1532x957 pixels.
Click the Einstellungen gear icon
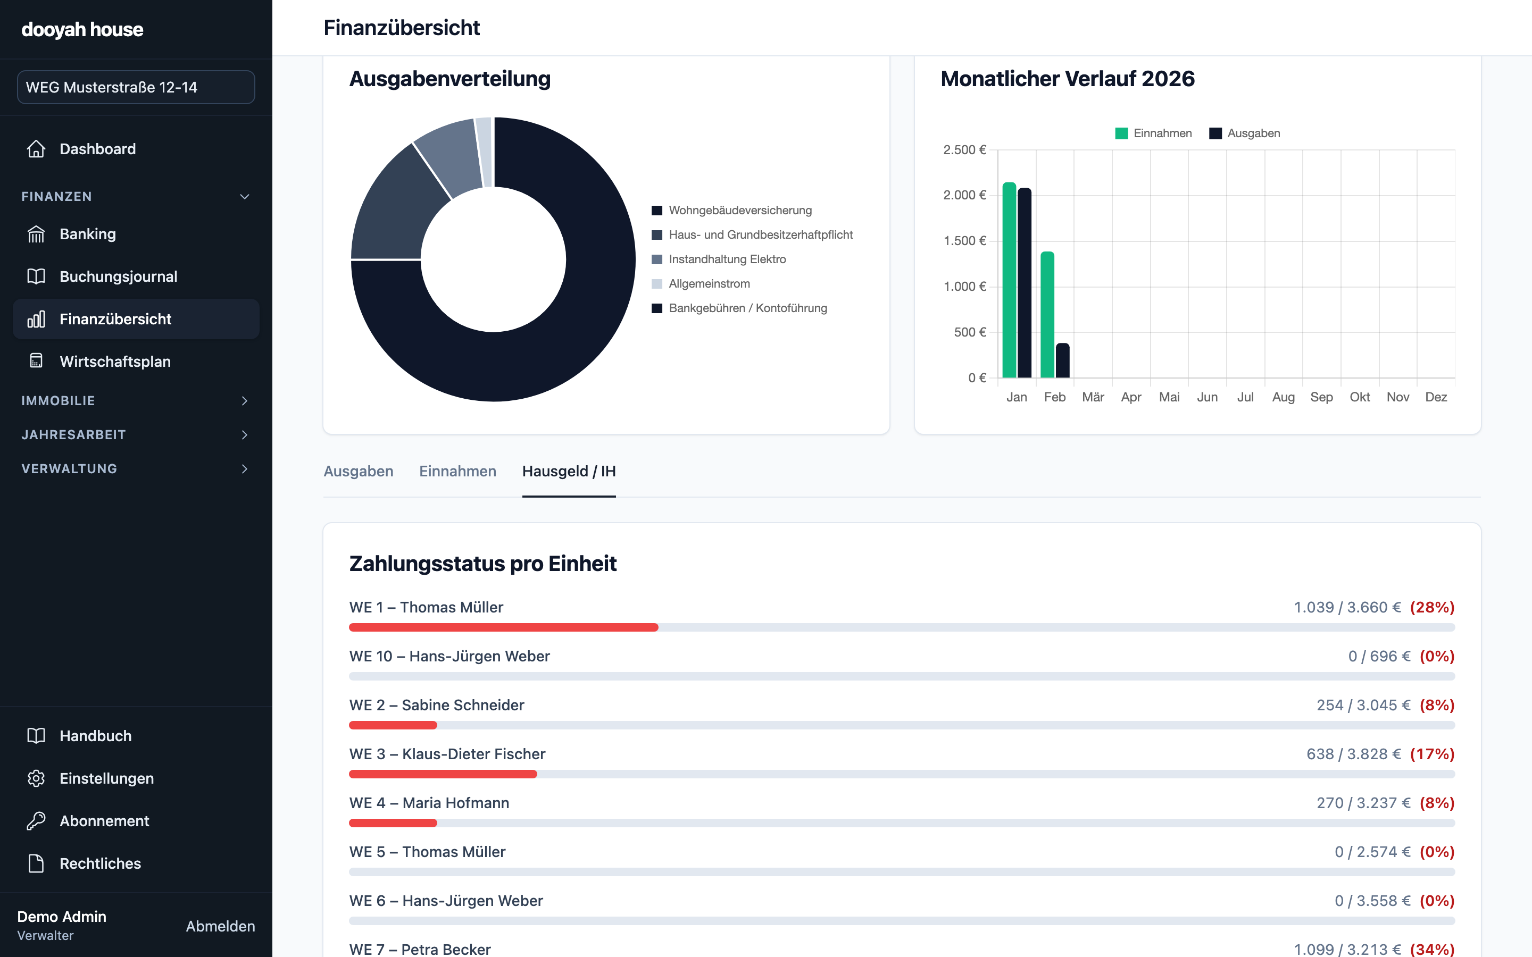[36, 778]
